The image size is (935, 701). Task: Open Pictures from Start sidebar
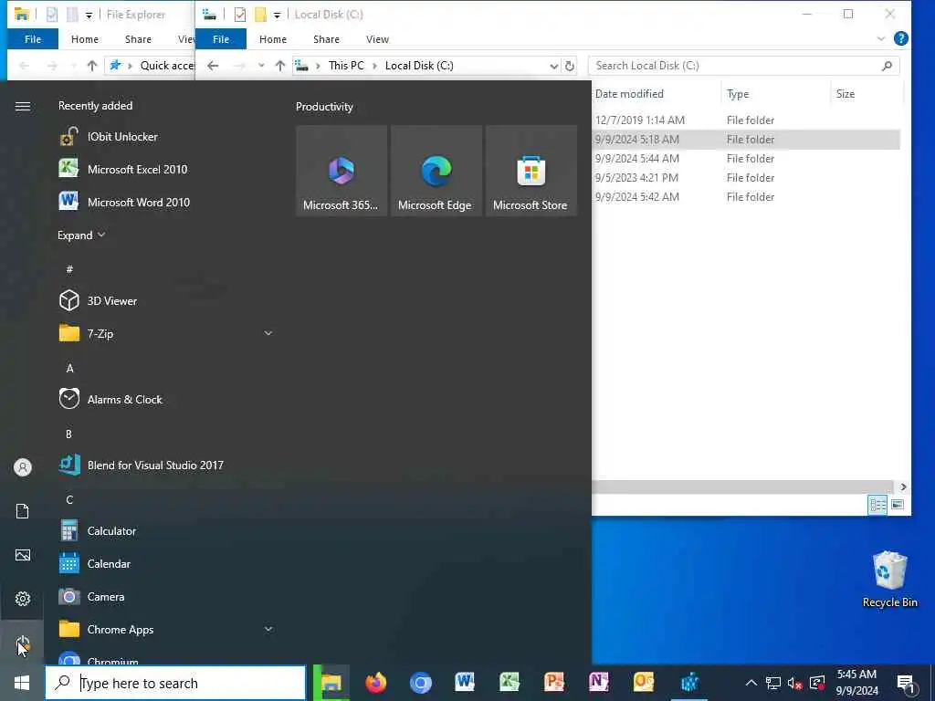click(x=23, y=555)
